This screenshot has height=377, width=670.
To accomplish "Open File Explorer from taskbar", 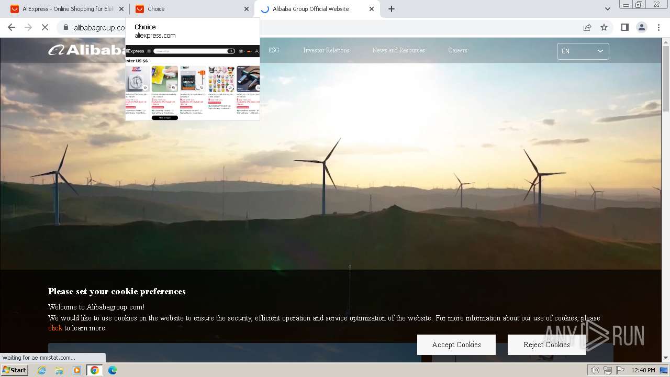I will point(59,370).
